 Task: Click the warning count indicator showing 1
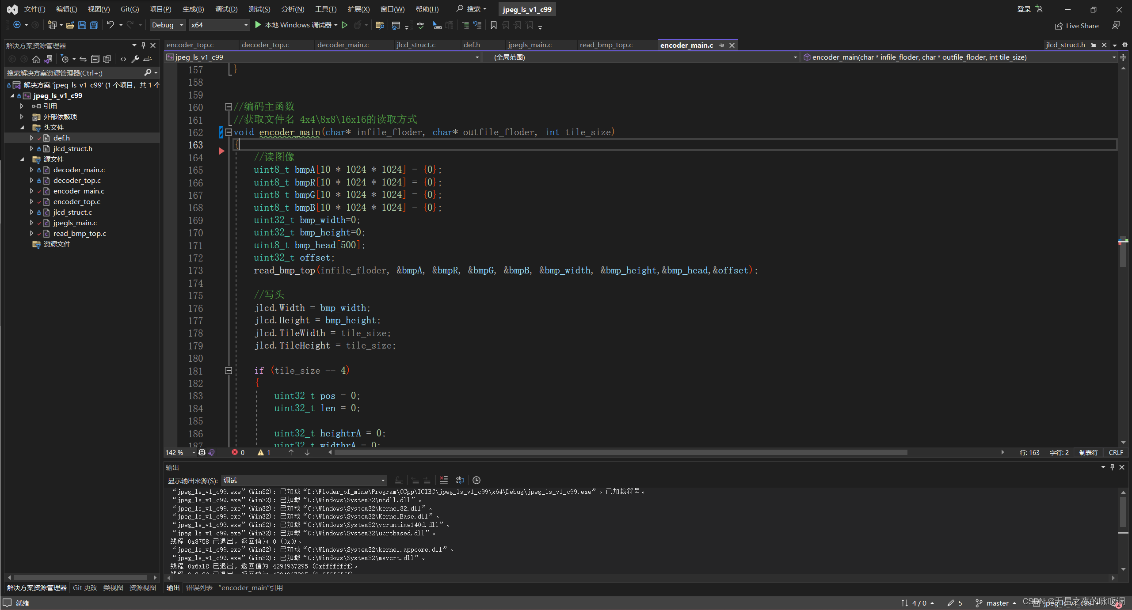pyautogui.click(x=264, y=452)
